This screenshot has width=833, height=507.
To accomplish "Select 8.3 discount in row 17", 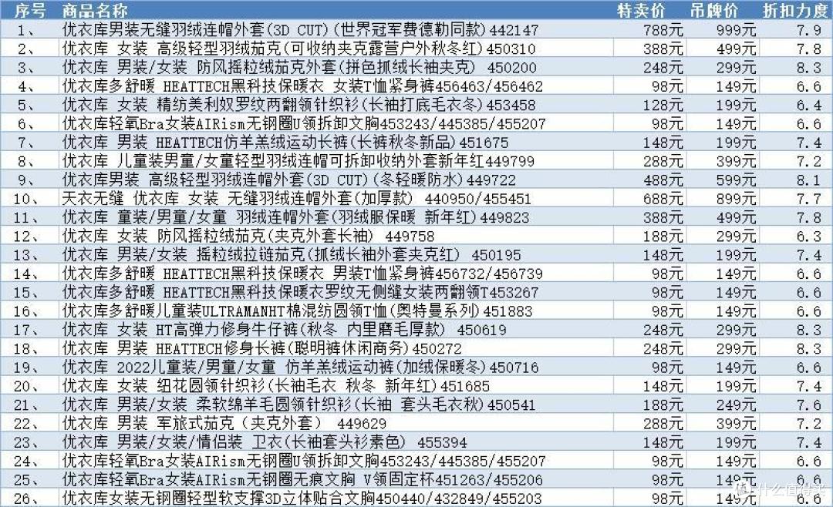I will click(x=808, y=330).
